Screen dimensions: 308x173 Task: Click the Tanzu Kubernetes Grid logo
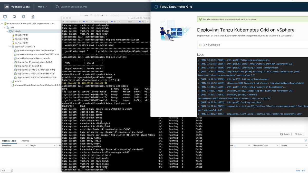click(156, 7)
